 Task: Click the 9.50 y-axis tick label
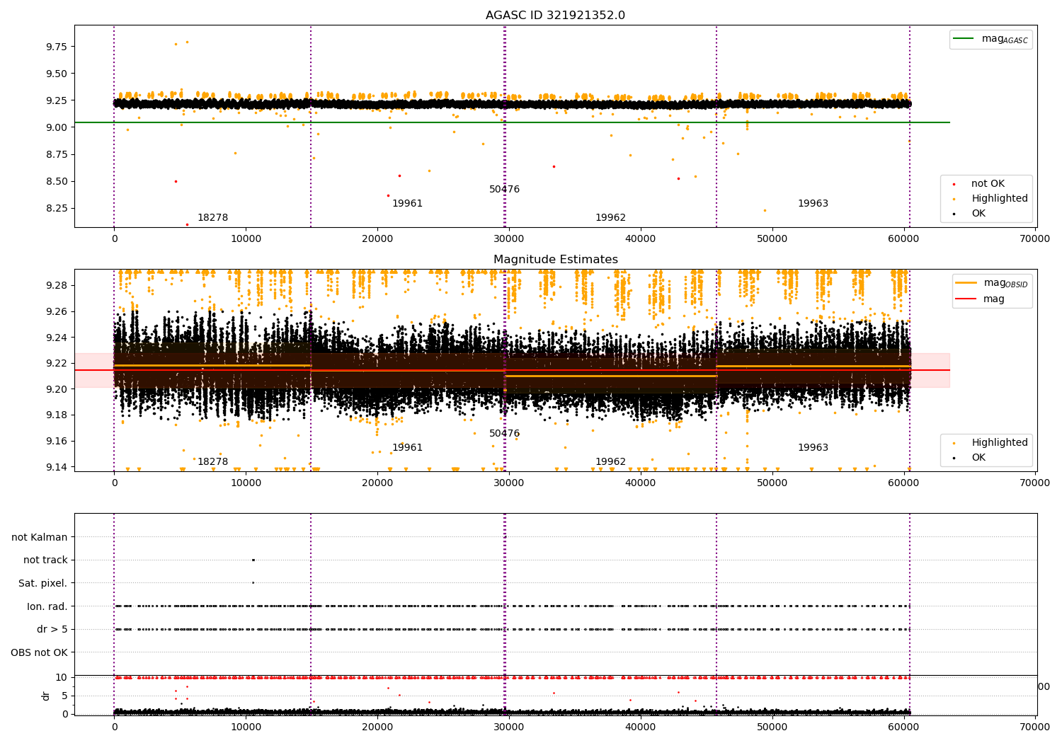coord(57,74)
